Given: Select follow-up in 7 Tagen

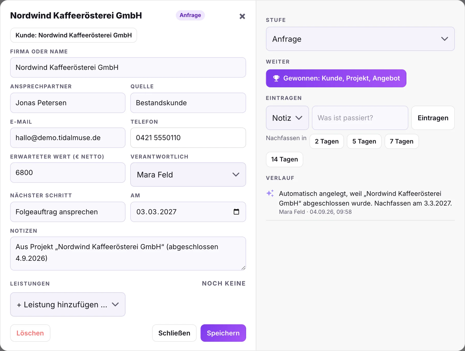Looking at the screenshot, I should tap(401, 141).
